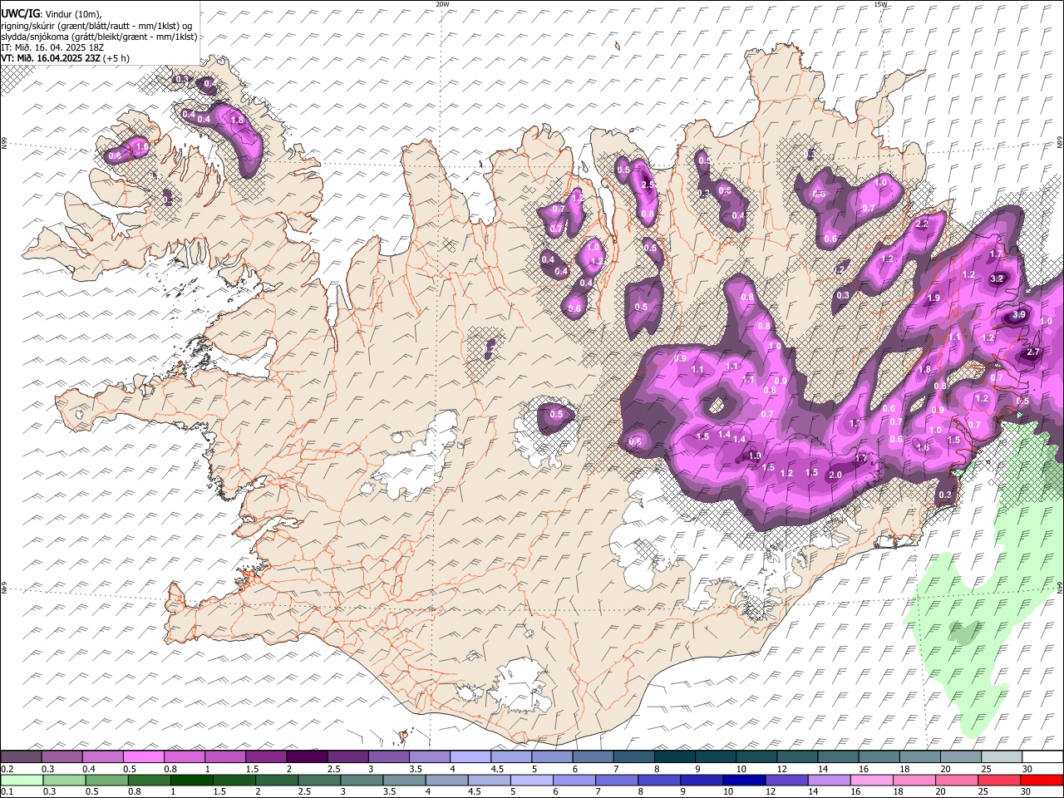The width and height of the screenshot is (1064, 798).
Task: Click the 14–16 gray-teal swatch in upper legend
Action: 839,756
